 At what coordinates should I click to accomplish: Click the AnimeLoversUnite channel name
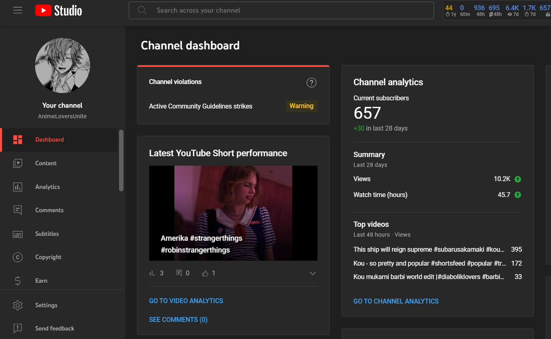62,116
